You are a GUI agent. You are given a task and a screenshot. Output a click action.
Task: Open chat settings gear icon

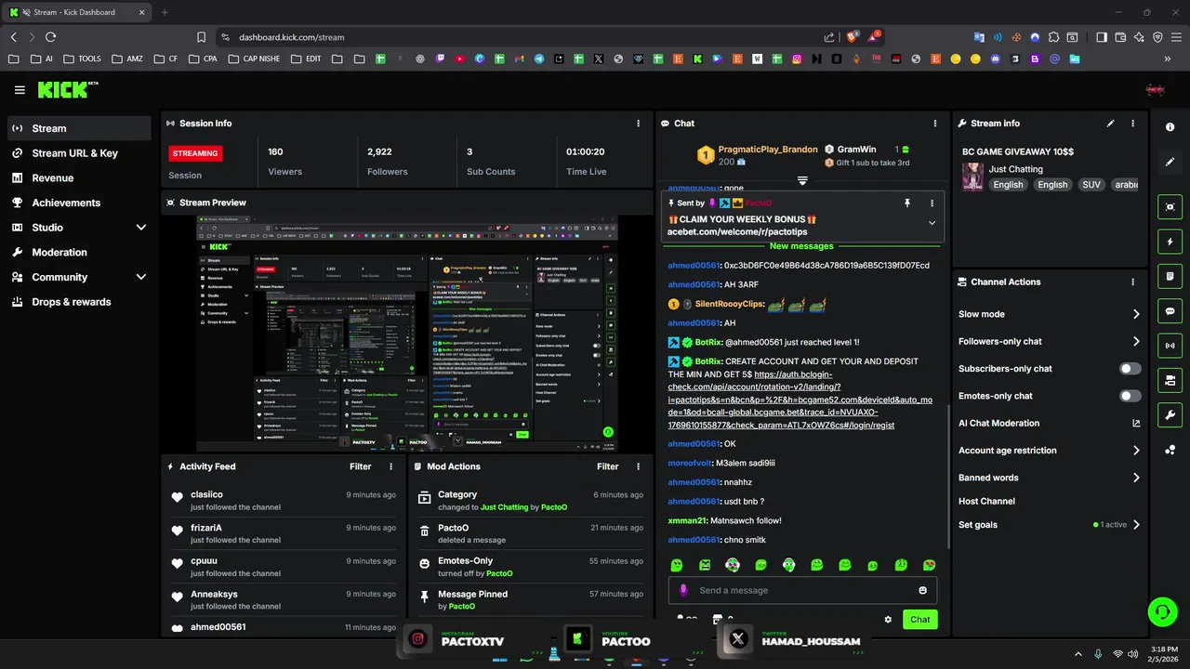point(888,620)
